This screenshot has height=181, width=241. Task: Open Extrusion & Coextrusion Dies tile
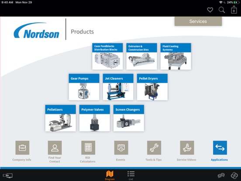tap(141, 56)
